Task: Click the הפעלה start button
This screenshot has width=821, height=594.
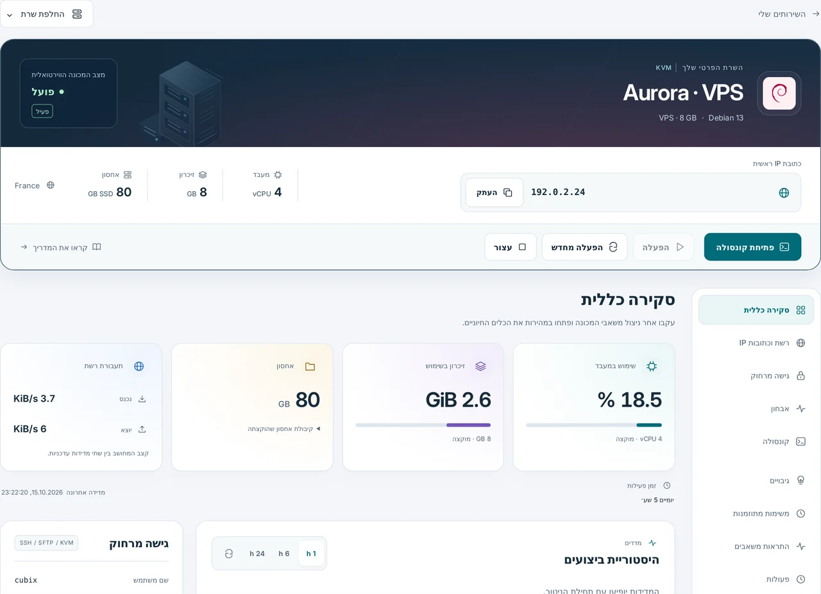Action: (x=663, y=247)
